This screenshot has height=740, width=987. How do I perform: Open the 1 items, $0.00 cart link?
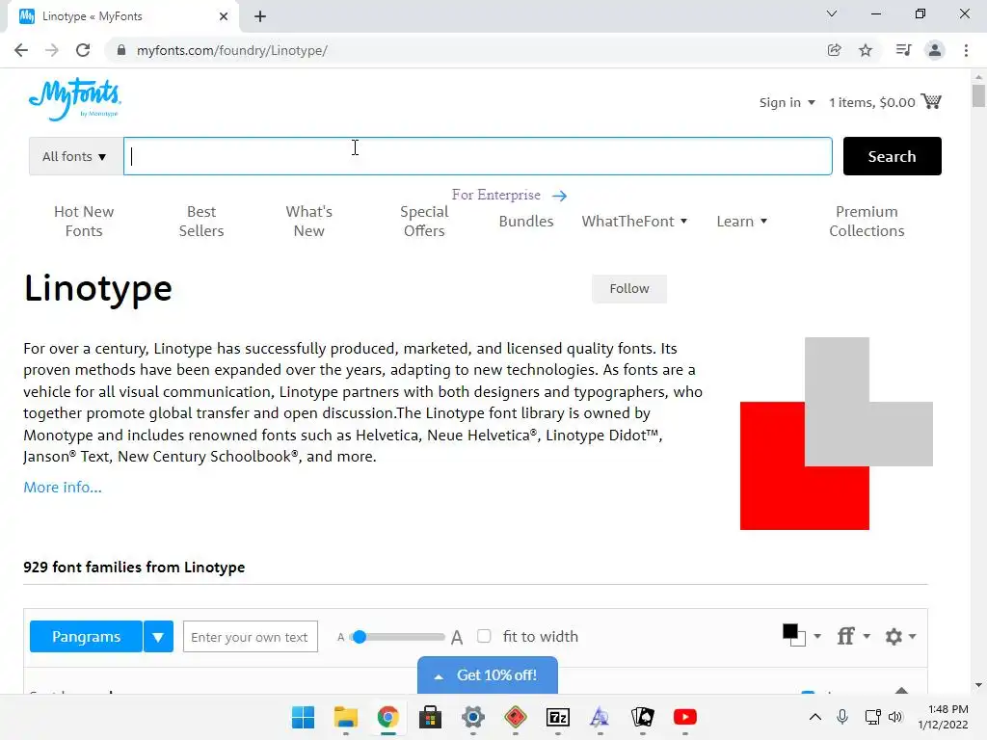pyautogui.click(x=871, y=102)
